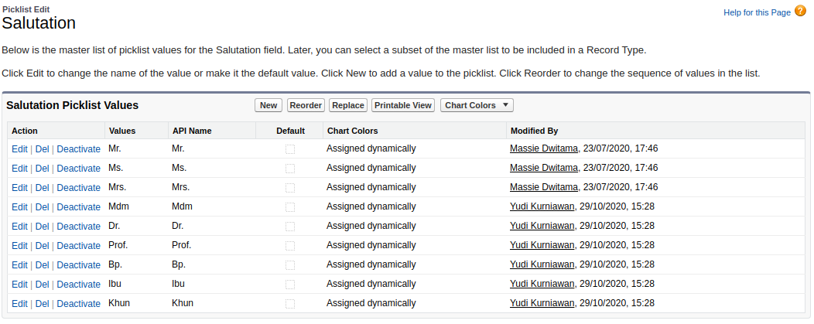Image resolution: width=814 pixels, height=324 pixels.
Task: Click the Replace button
Action: tap(348, 105)
